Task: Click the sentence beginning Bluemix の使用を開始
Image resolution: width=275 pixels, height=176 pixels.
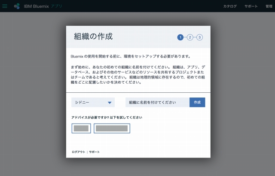Action: click(131, 56)
